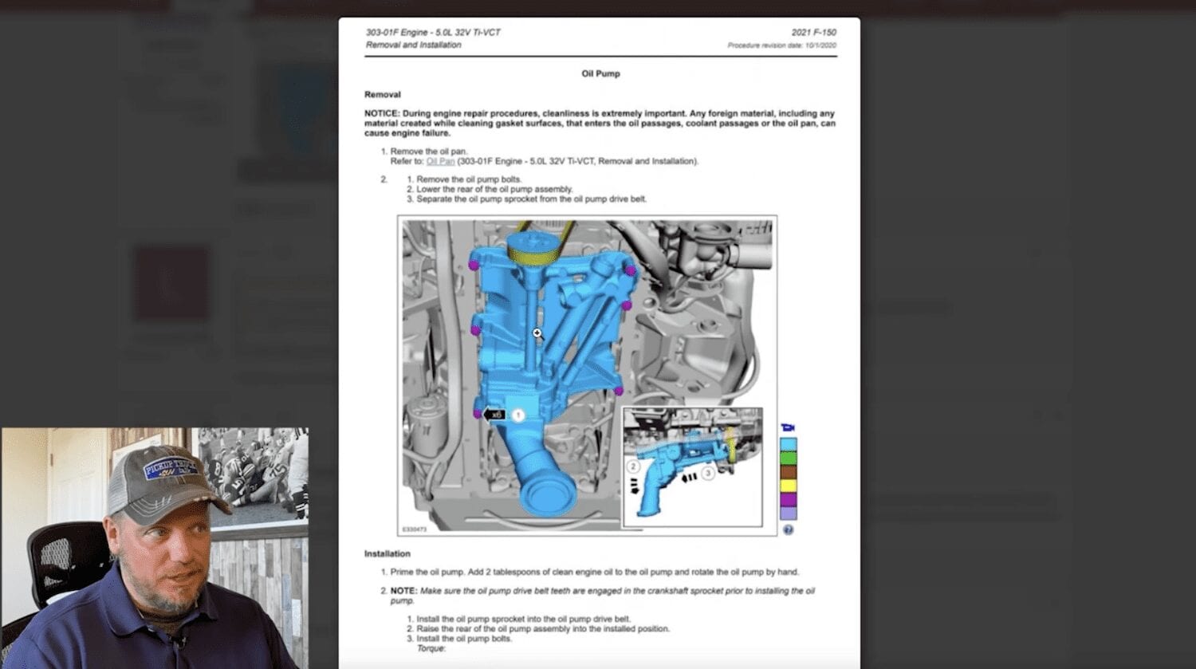Click the "Removal and Installation" subtitle
1196x669 pixels.
413,45
